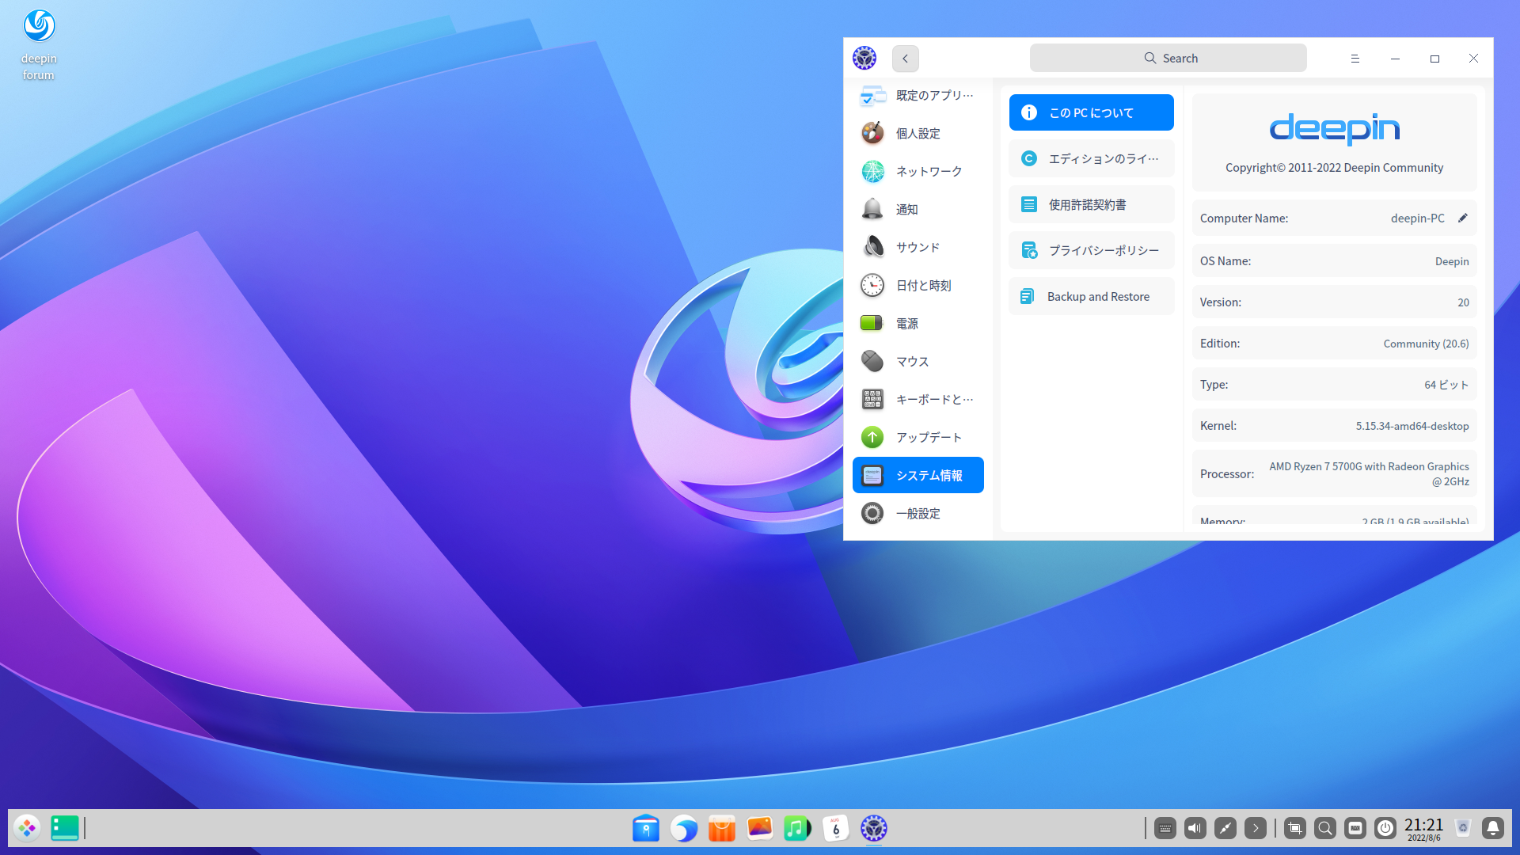Viewport: 1520px width, 855px height.
Task: Open the Edition License entry
Action: [x=1091, y=158]
